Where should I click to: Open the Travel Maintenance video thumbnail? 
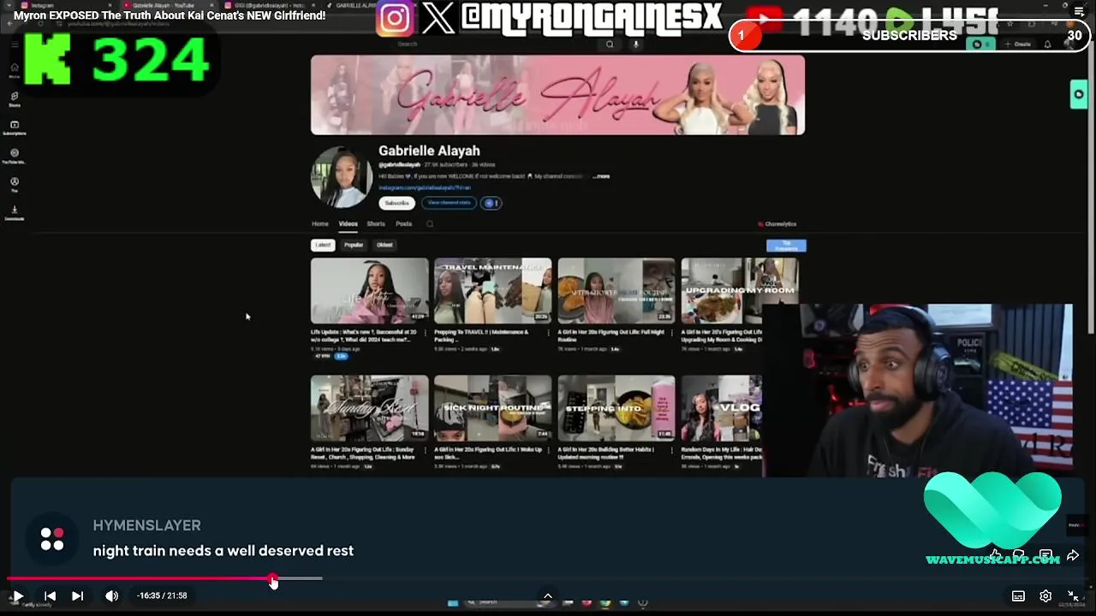tap(493, 291)
